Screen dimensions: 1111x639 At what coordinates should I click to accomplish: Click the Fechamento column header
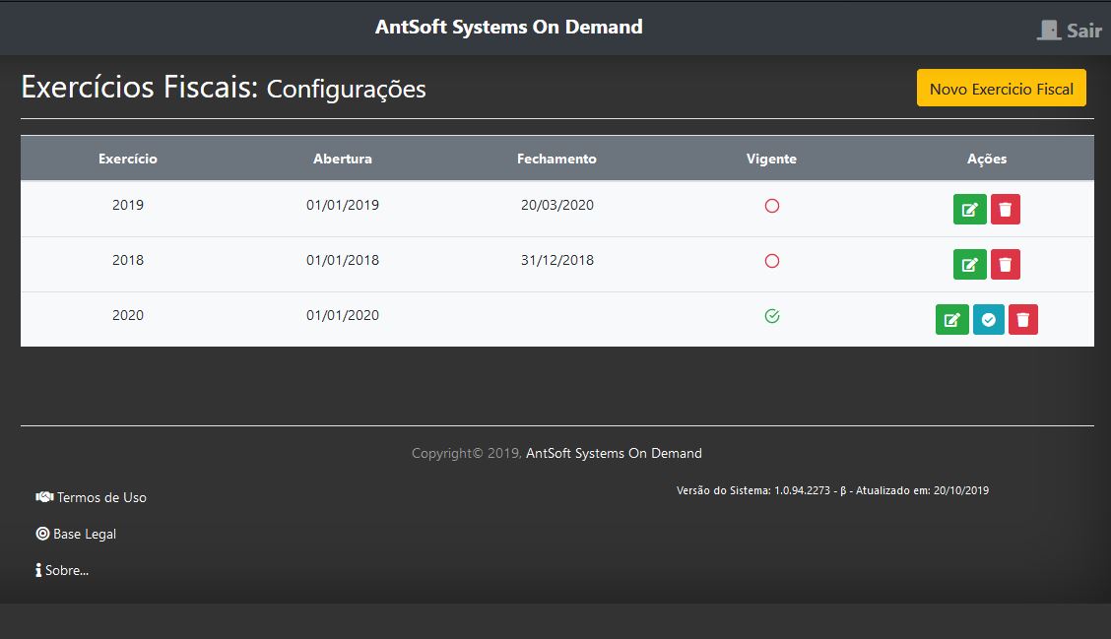tap(556, 159)
